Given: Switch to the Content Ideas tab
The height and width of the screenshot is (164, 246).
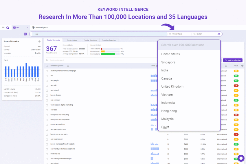Looking at the screenshot, I should point(72,40).
